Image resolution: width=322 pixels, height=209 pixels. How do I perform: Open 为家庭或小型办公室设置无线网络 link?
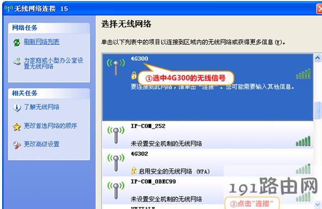tap(53, 63)
